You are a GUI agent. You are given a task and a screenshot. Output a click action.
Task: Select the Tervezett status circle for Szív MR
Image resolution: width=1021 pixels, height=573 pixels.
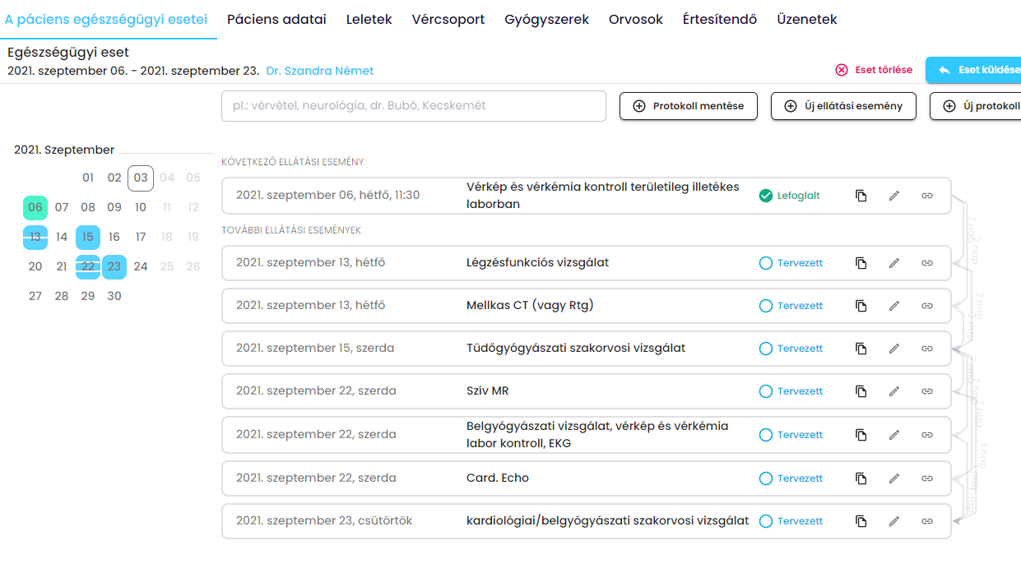(766, 391)
